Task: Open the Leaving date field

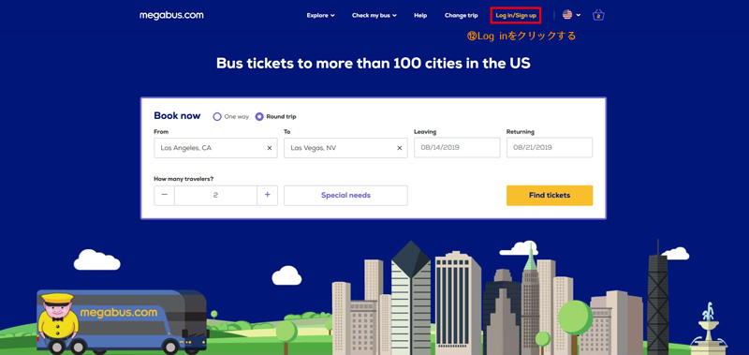Action: pyautogui.click(x=457, y=148)
